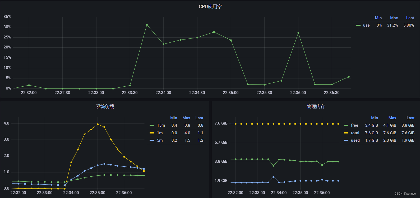
Task: Click the CPU Min value 0%
Action: coord(379,25)
